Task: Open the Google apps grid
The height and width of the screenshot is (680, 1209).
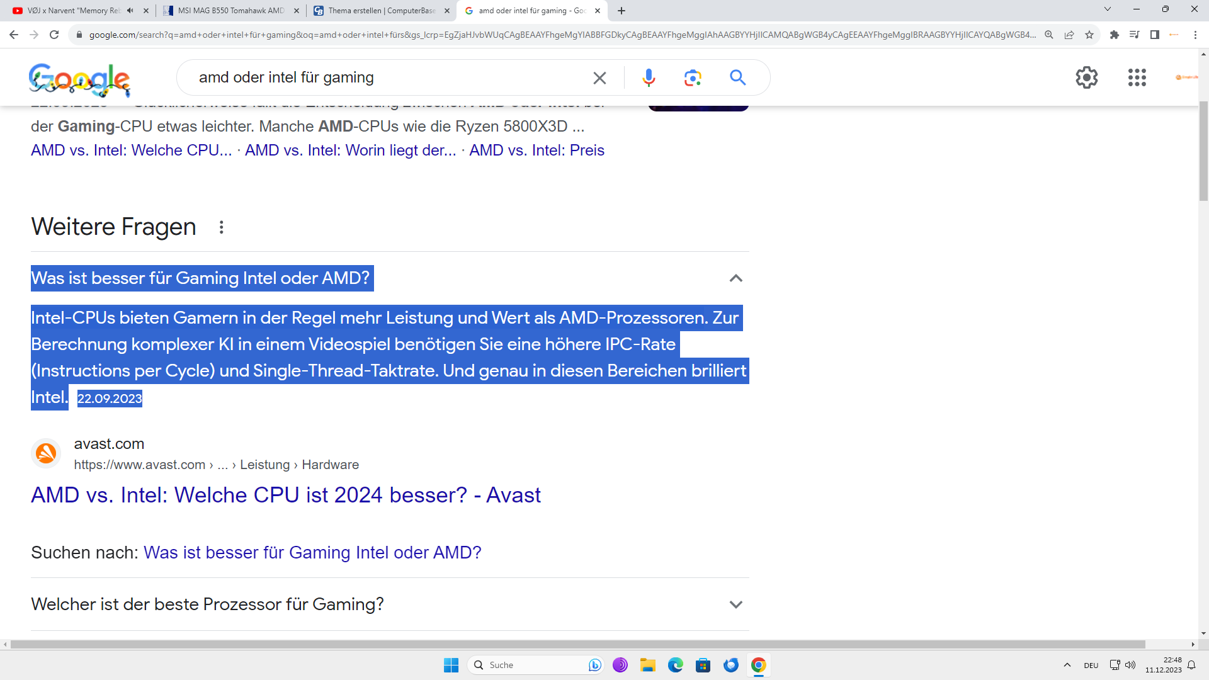Action: coord(1137,77)
